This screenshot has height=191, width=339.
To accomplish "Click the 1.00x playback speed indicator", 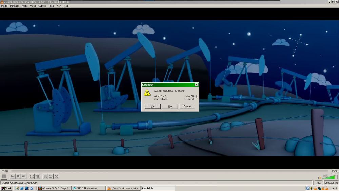I will coord(318,183).
